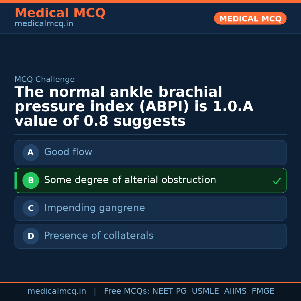Viewport: 301px width, 301px height.
Task: Click AIIMS in the footer
Action: coord(235,291)
